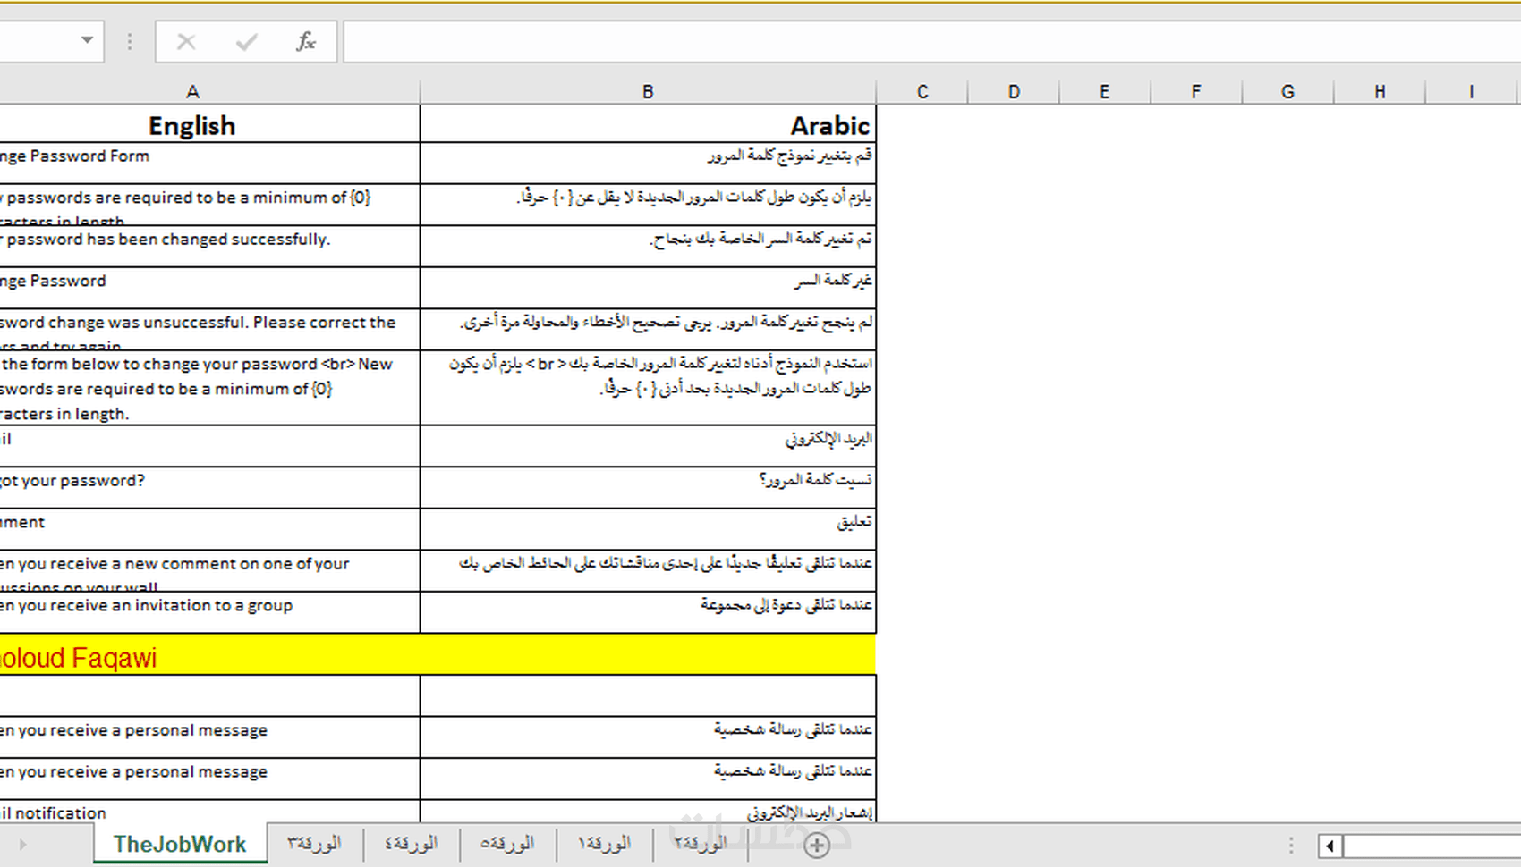This screenshot has width=1521, height=867.
Task: Select the "got your password?" cell
Action: click(209, 488)
